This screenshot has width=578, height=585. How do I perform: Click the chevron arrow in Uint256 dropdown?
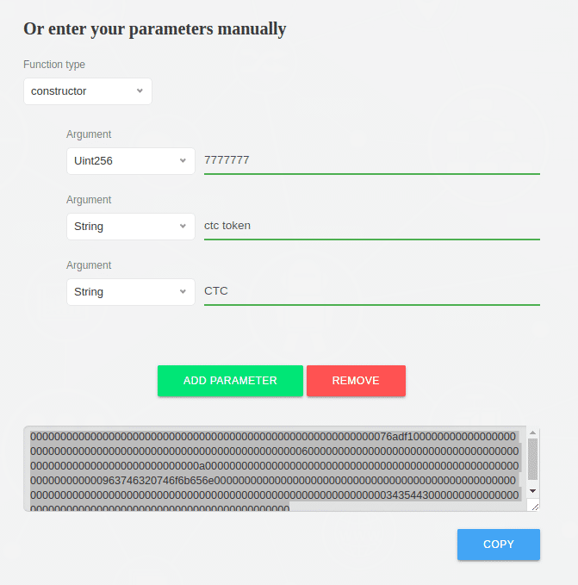pos(183,160)
